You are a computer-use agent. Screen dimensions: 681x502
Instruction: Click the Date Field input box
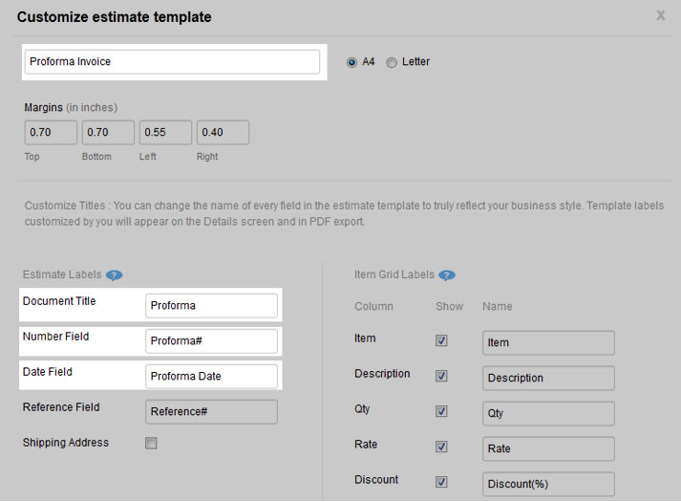[211, 376]
